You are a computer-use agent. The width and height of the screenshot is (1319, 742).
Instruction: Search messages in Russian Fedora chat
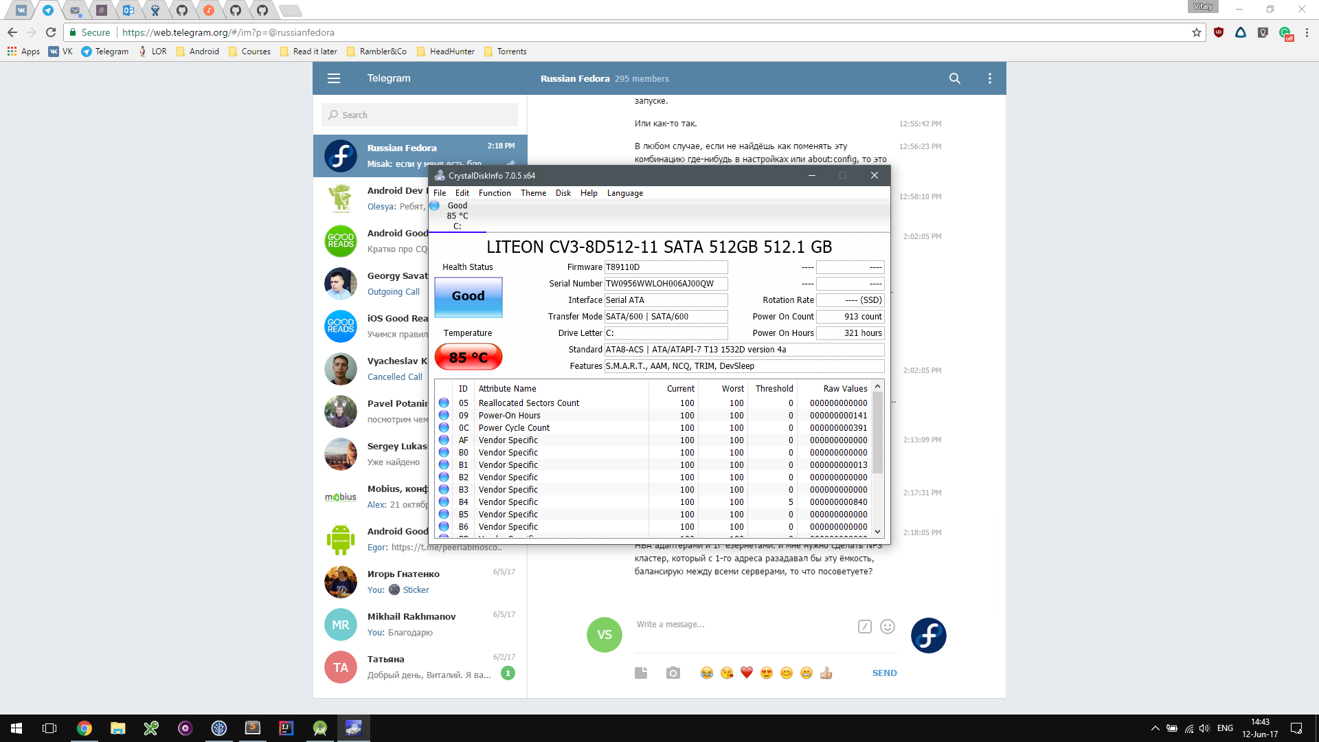click(x=955, y=78)
